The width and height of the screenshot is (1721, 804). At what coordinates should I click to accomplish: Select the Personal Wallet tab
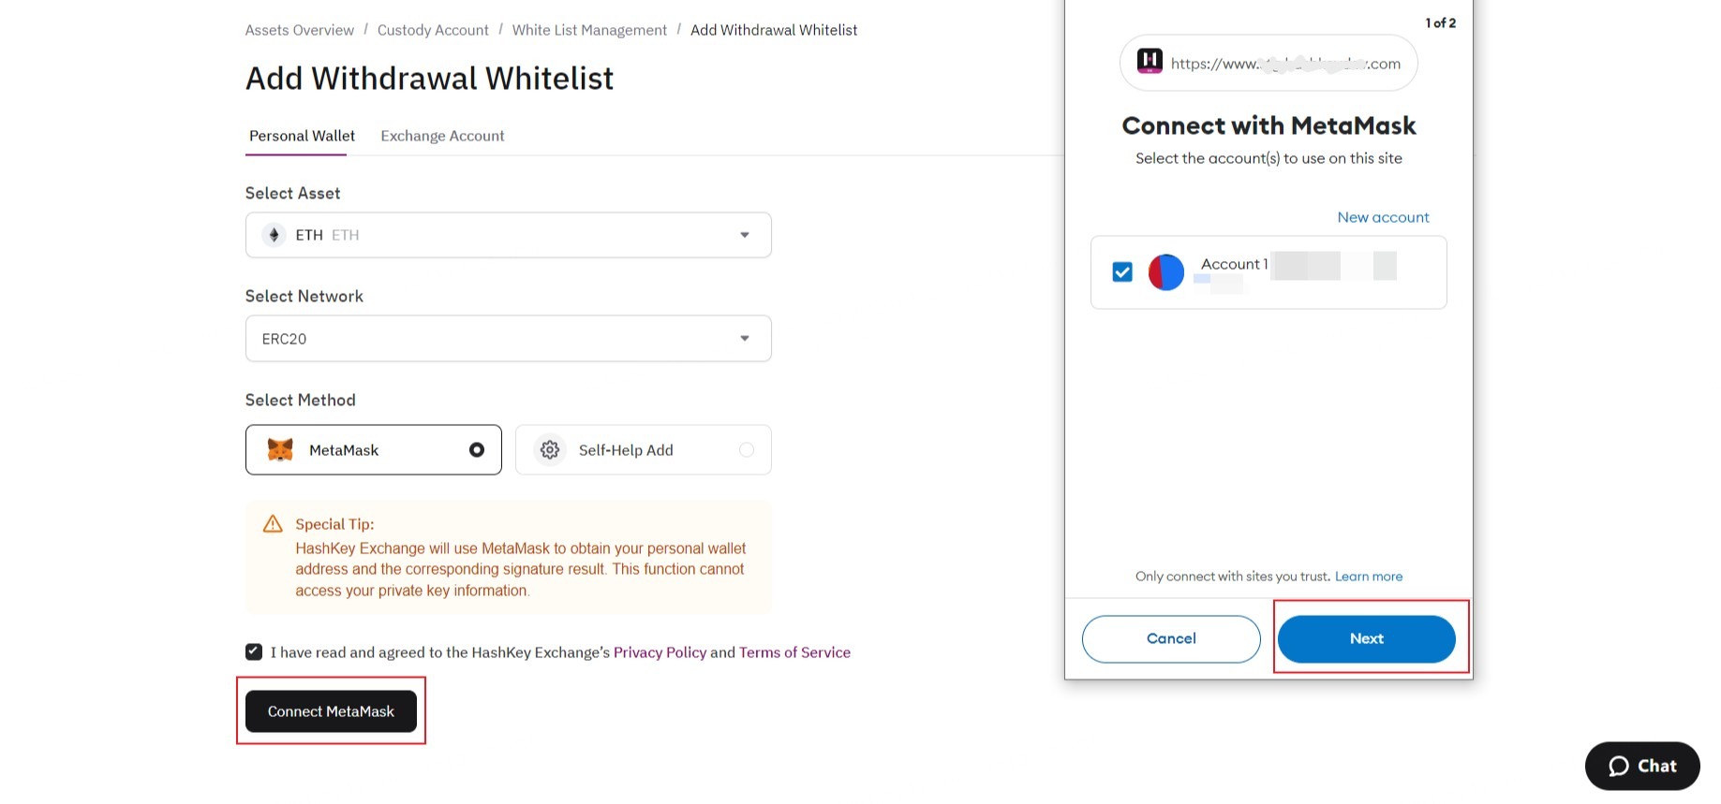[x=302, y=136]
